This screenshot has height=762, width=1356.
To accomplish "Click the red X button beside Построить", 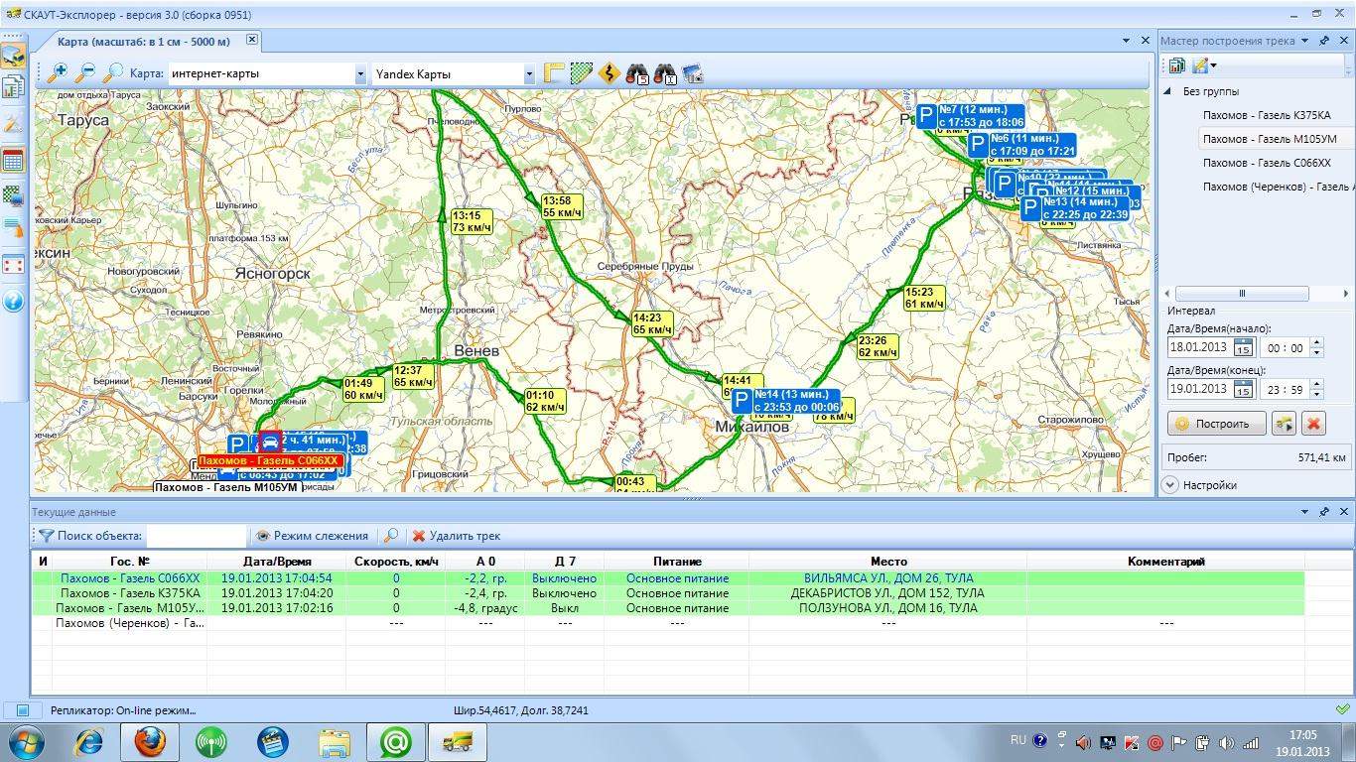I will 1313,424.
